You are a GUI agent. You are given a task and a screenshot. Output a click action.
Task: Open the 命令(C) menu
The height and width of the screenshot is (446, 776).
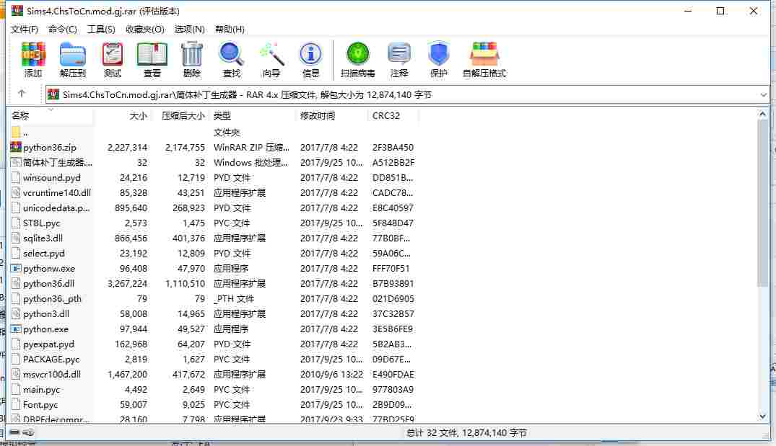click(x=62, y=29)
